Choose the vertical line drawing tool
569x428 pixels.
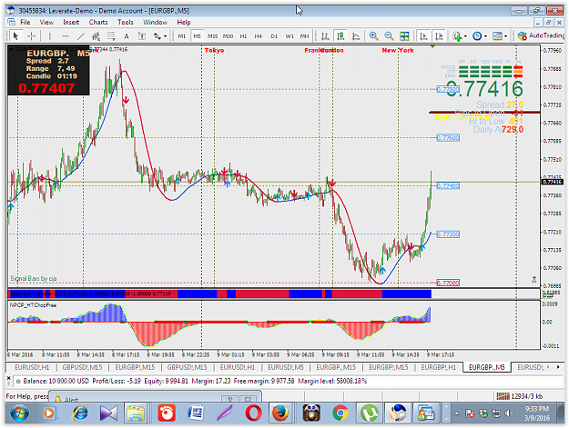point(49,35)
